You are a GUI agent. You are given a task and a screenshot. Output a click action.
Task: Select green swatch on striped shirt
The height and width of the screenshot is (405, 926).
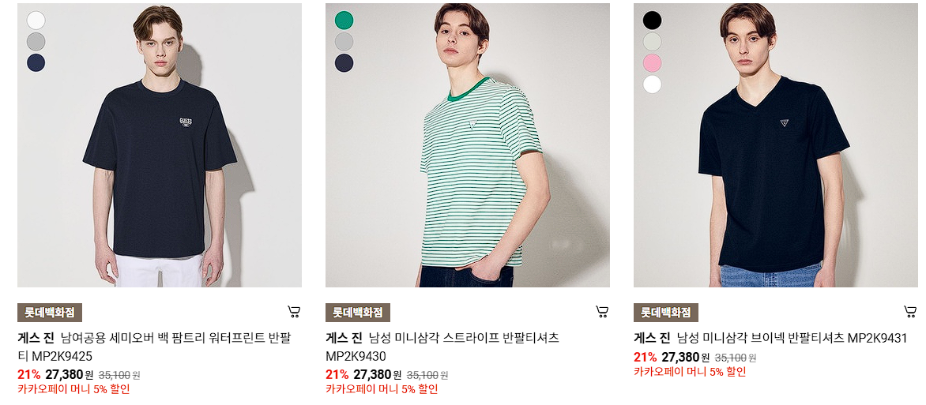pos(344,20)
